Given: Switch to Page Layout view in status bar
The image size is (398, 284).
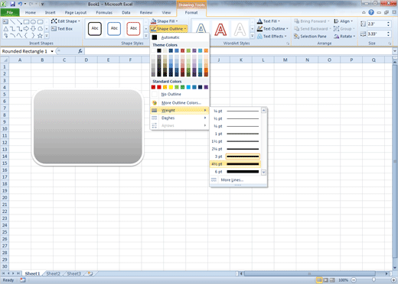Looking at the screenshot, I should point(326,280).
